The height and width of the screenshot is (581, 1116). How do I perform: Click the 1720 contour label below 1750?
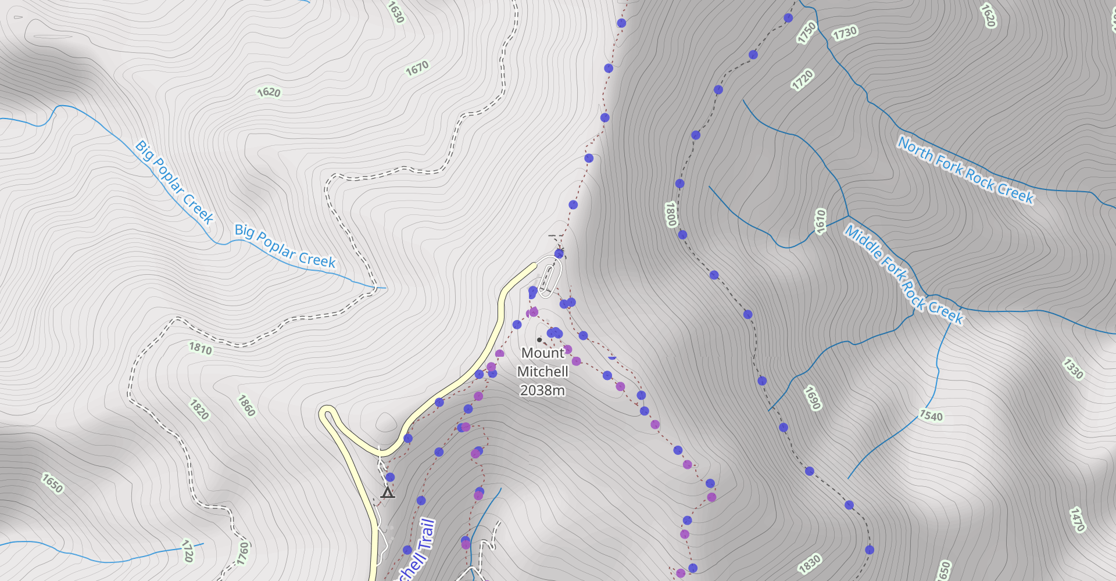coord(803,80)
